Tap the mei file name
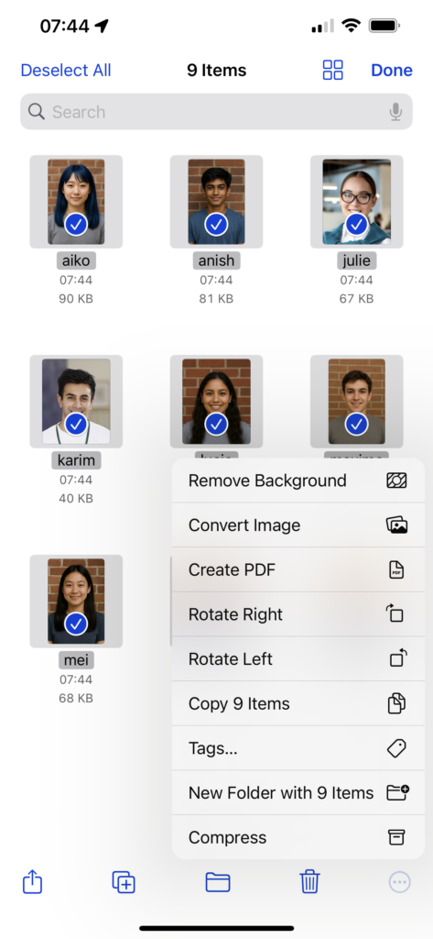The image size is (433, 939). tap(77, 660)
